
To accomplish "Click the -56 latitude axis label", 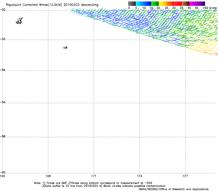I will tap(3, 102).
